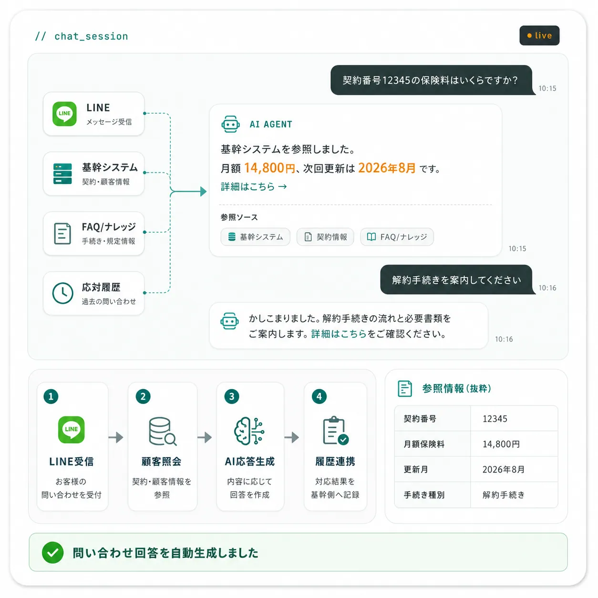Click the robot icon beside the かしこまりました reply
The height and width of the screenshot is (598, 598).
click(229, 321)
